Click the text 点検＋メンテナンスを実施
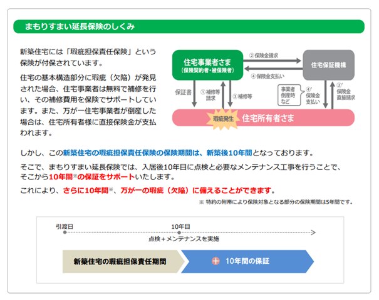This screenshot has width=379, height=300. 184,239
